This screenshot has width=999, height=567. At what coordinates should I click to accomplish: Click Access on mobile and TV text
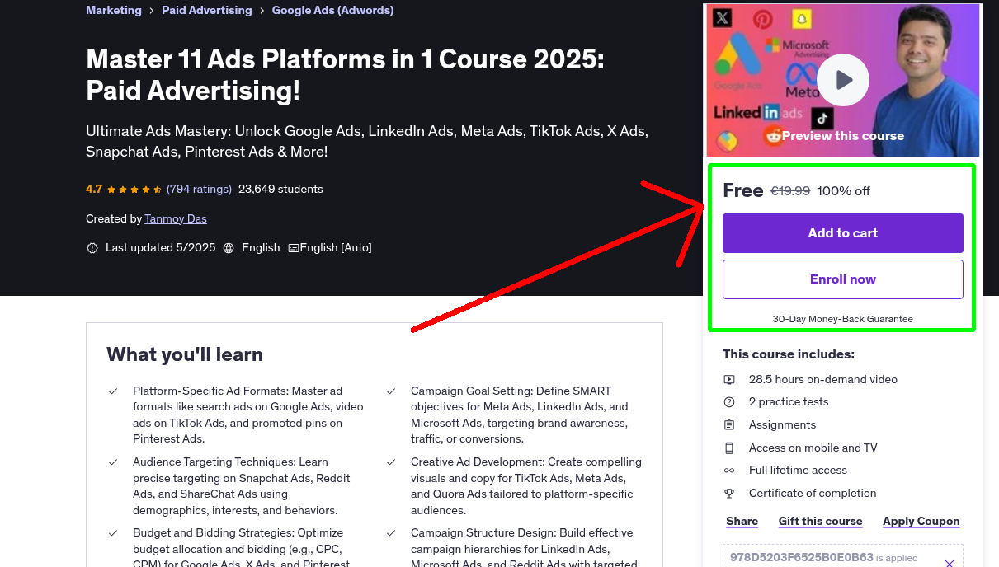tap(813, 448)
